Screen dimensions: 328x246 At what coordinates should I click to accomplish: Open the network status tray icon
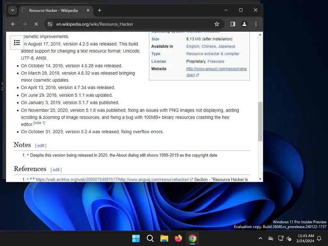point(281,238)
